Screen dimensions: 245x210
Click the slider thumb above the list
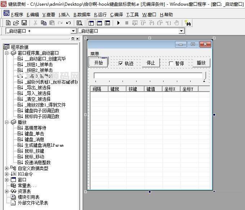tap(205, 76)
